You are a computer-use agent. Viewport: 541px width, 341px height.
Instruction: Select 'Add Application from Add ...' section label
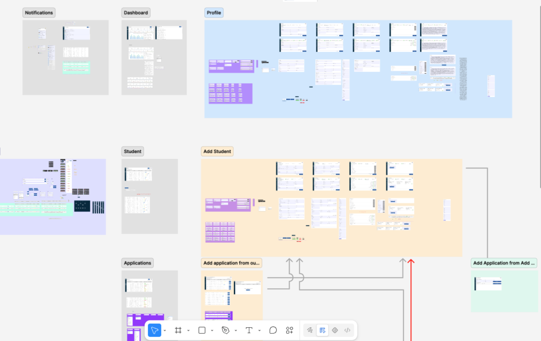click(503, 263)
